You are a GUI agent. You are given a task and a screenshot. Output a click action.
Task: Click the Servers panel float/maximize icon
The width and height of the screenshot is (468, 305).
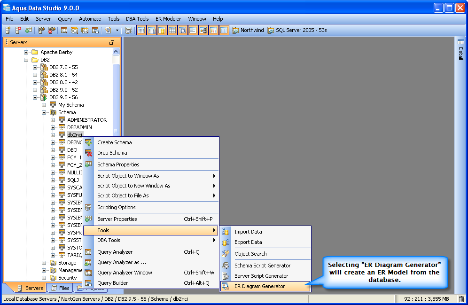pos(112,42)
